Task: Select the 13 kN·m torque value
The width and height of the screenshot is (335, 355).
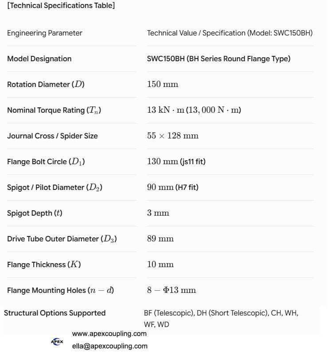Action: 194,110
